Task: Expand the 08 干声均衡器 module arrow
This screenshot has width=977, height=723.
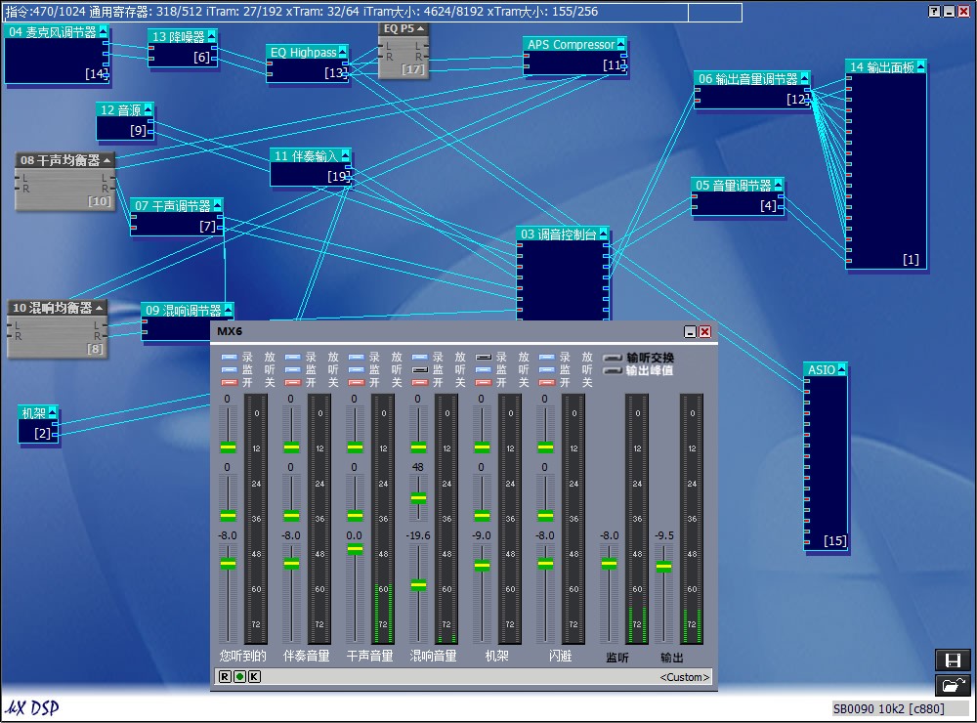Action: [x=107, y=160]
